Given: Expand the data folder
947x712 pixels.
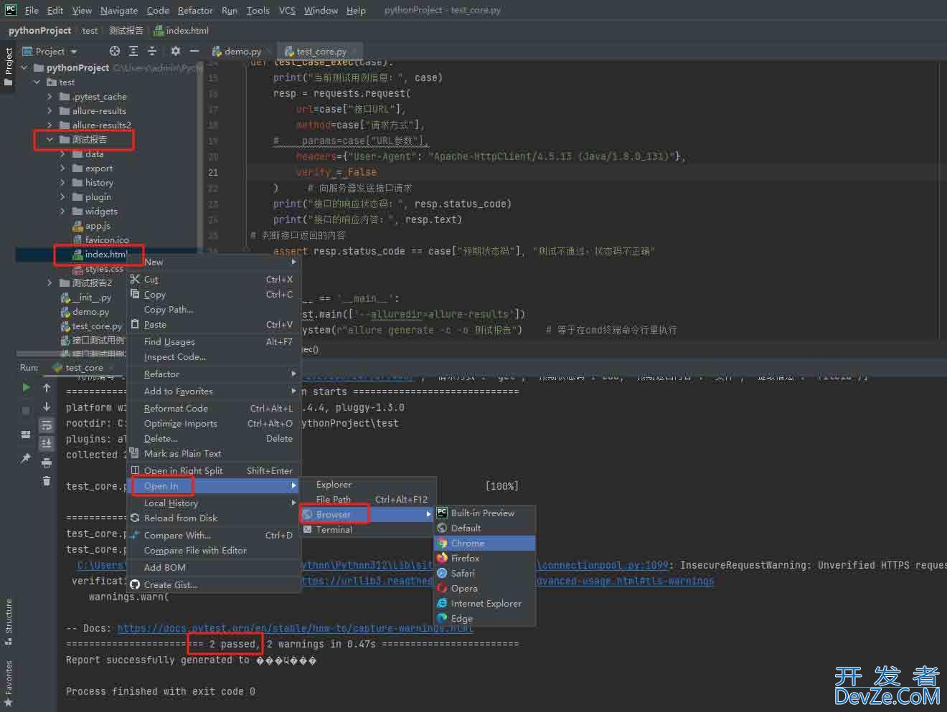Looking at the screenshot, I should [62, 154].
